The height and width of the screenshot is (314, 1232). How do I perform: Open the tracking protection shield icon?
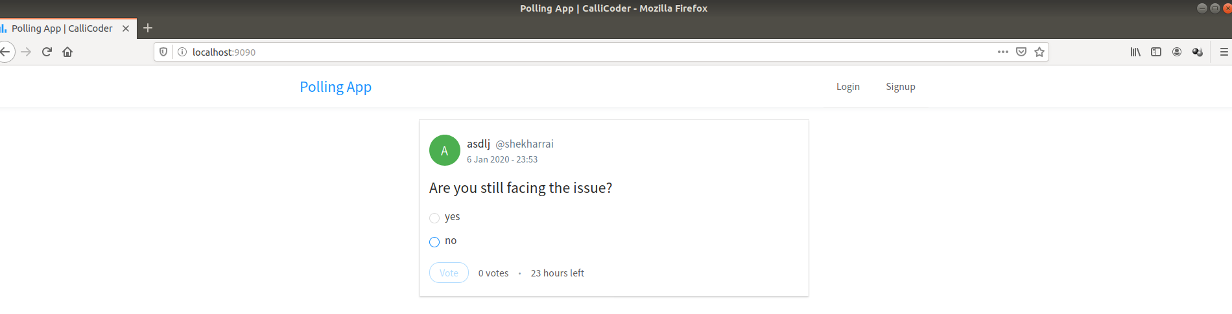coord(163,52)
